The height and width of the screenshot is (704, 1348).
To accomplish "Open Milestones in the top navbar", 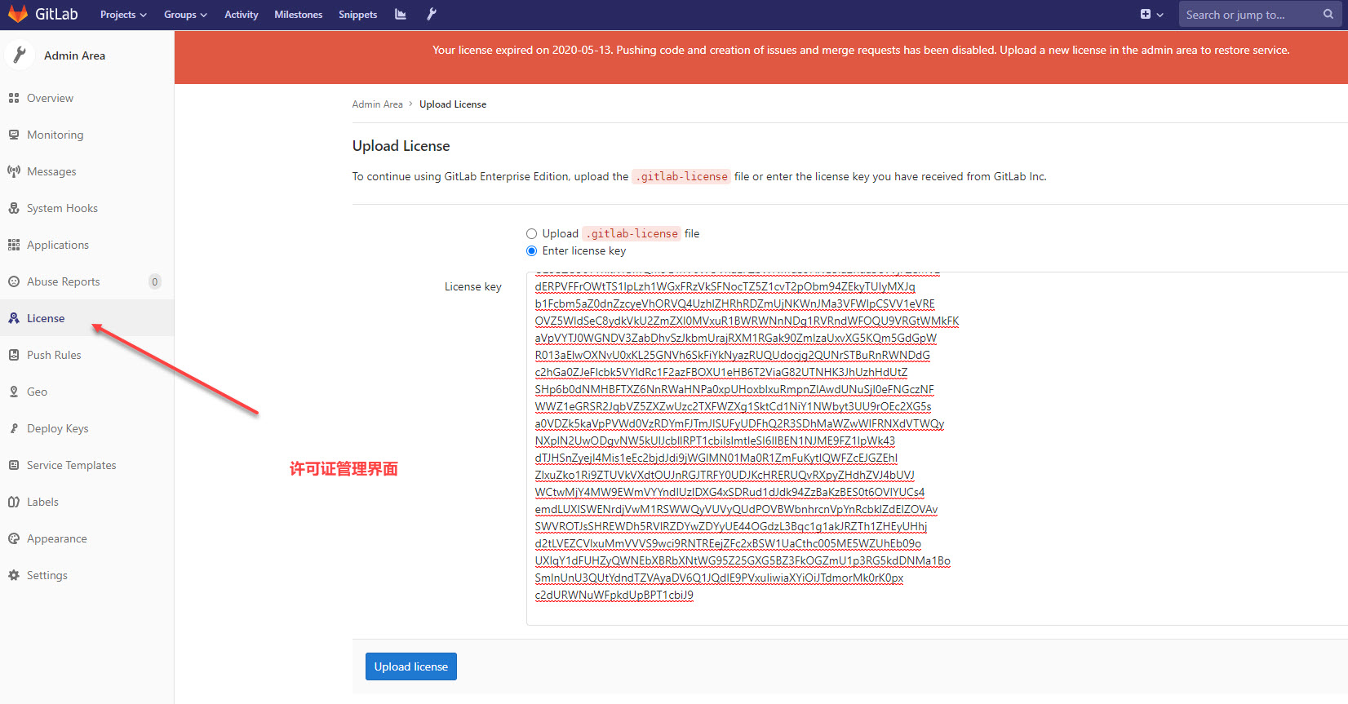I will coord(299,15).
